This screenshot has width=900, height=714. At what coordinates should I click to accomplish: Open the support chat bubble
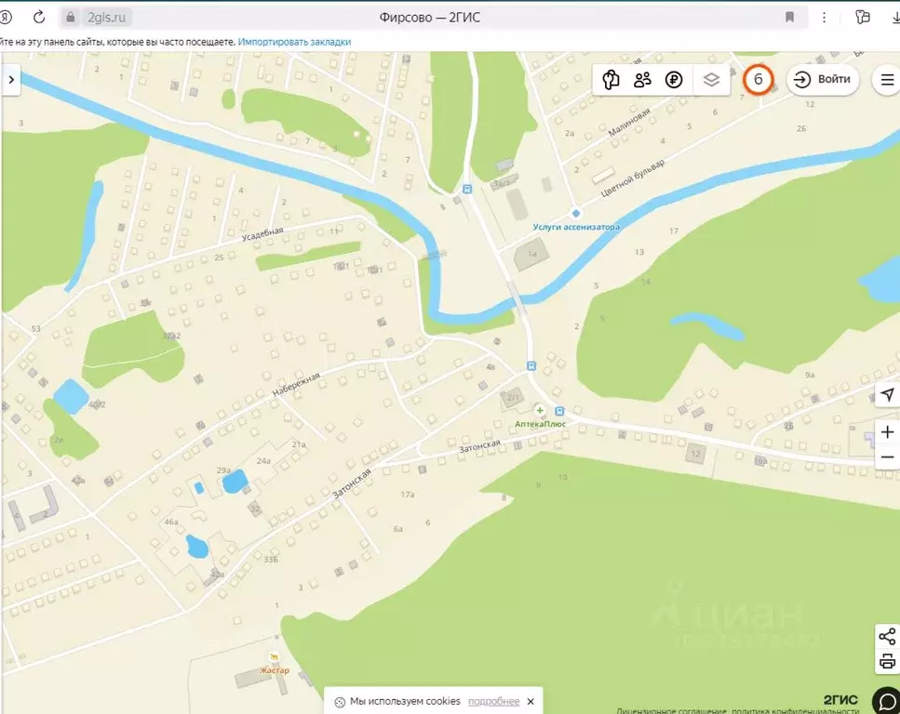886,701
